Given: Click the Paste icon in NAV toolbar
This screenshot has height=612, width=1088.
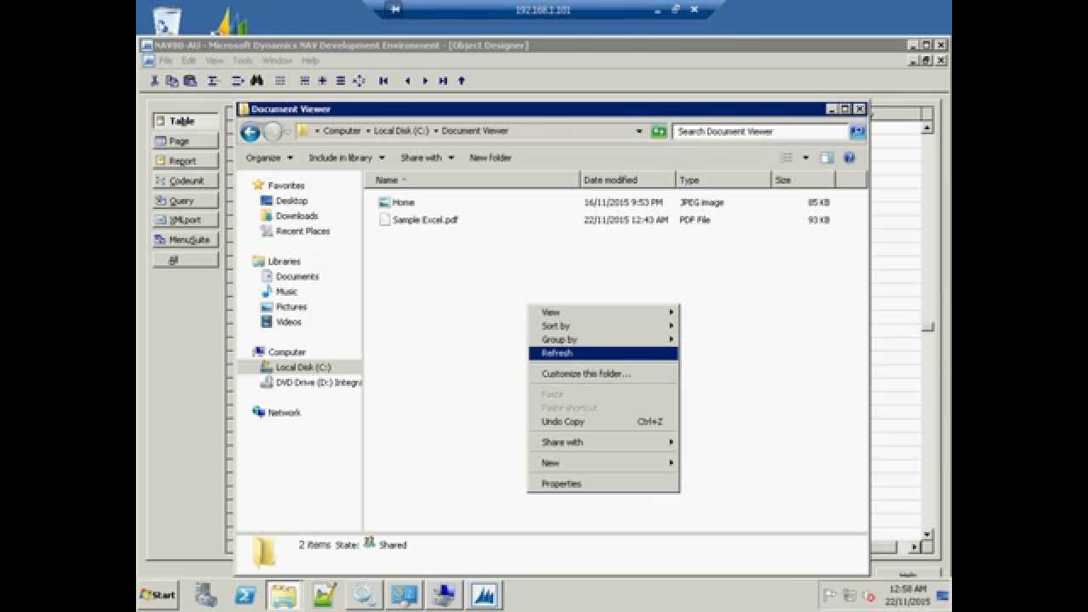Looking at the screenshot, I should pos(190,81).
